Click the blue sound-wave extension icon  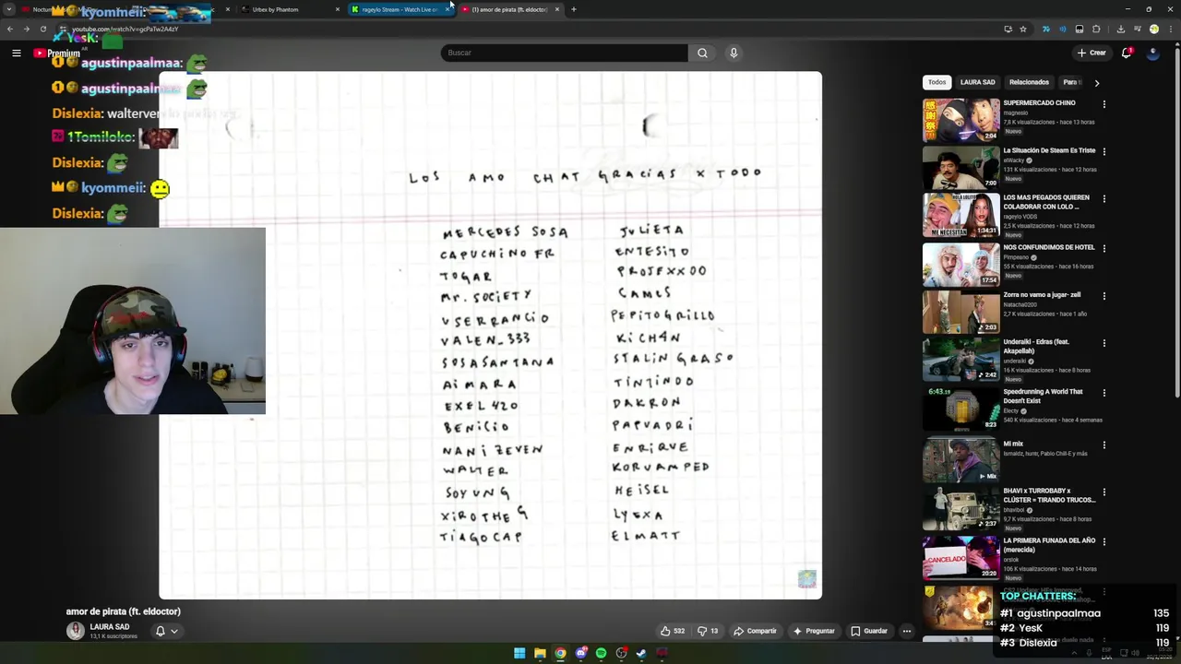click(x=1062, y=29)
